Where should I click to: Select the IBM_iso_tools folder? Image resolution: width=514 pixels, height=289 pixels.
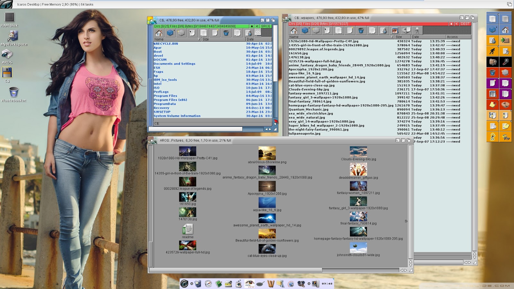[x=165, y=80]
